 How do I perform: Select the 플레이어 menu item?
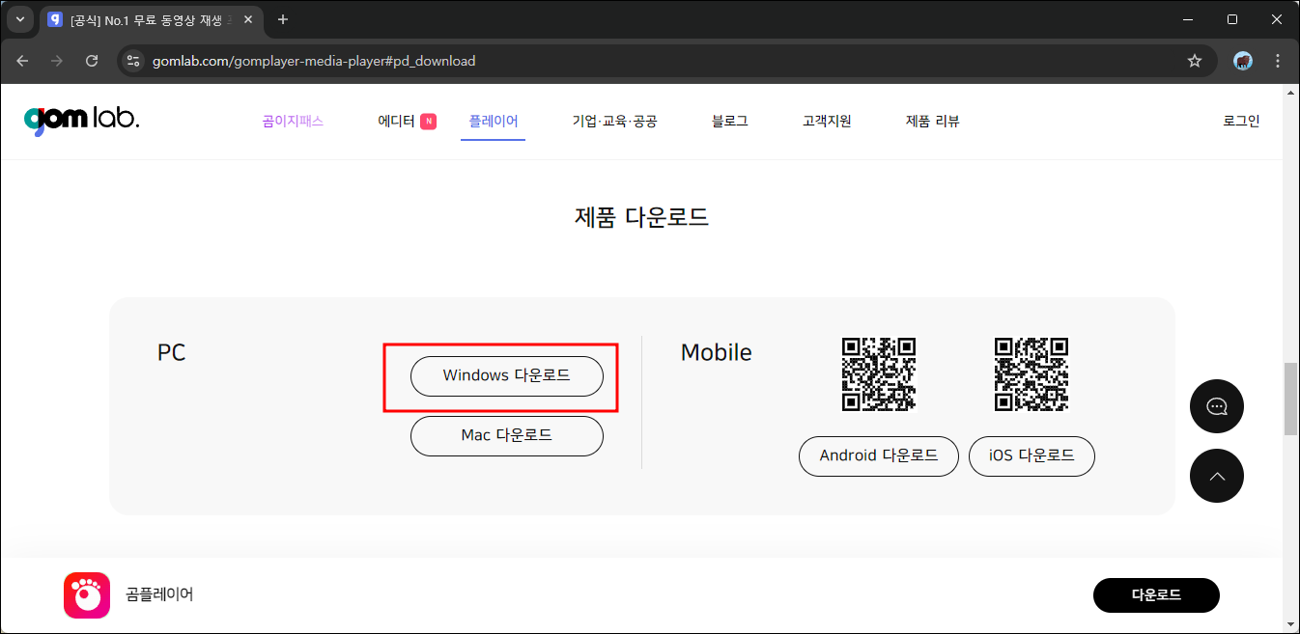(x=494, y=121)
